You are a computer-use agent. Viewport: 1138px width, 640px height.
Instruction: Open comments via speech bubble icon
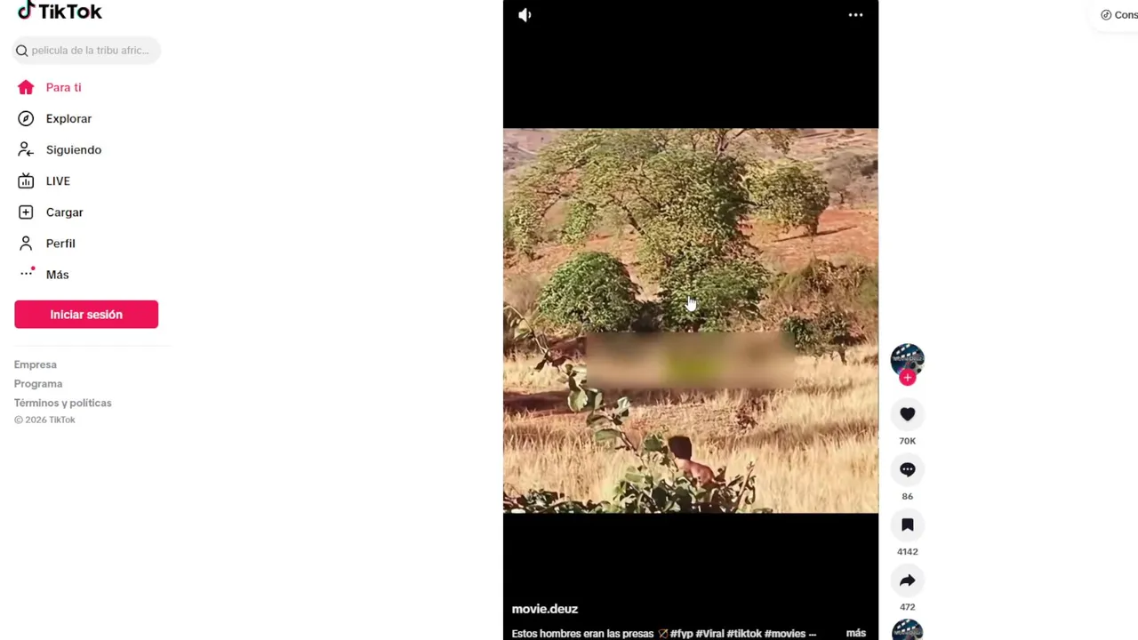pos(907,469)
